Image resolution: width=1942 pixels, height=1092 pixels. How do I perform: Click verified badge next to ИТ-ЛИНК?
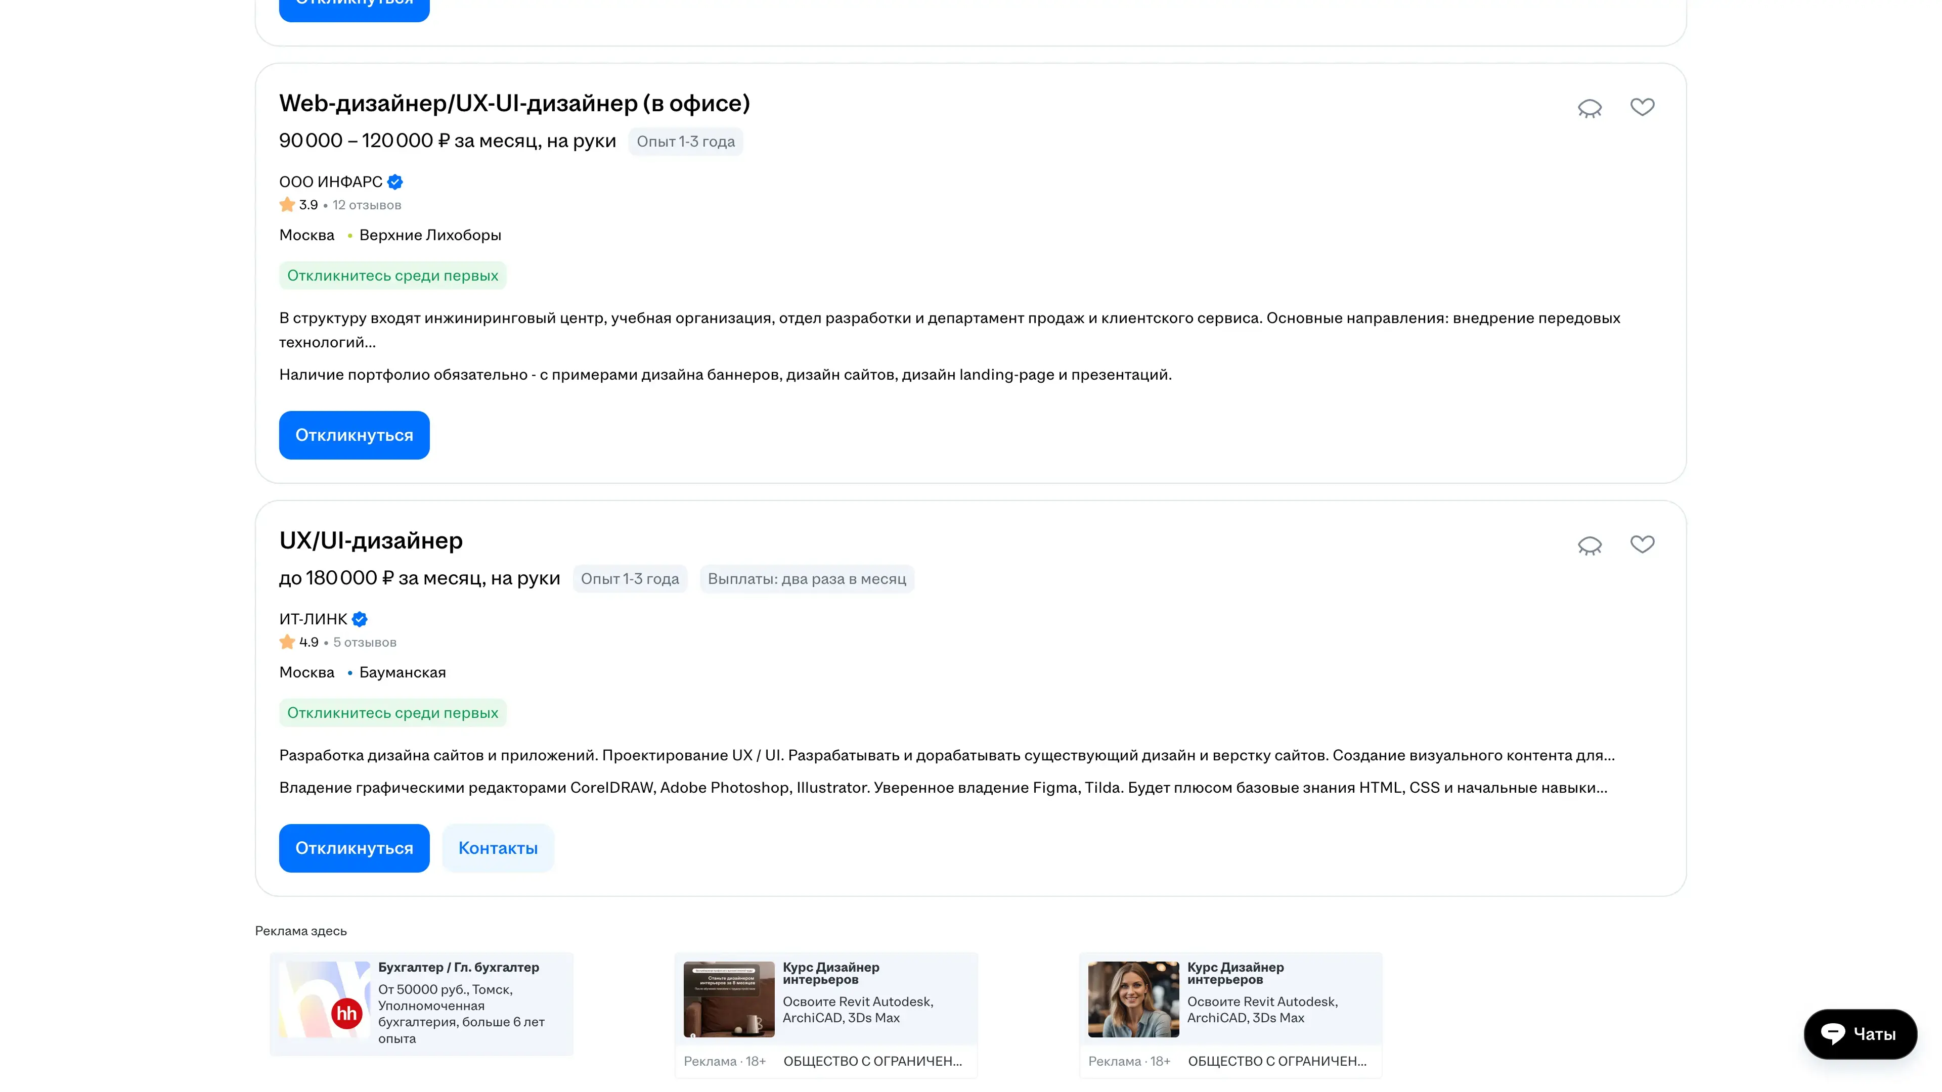(360, 619)
